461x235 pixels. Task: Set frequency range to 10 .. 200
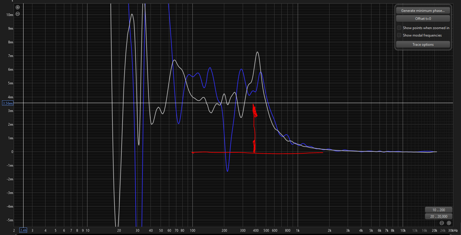[439, 210]
